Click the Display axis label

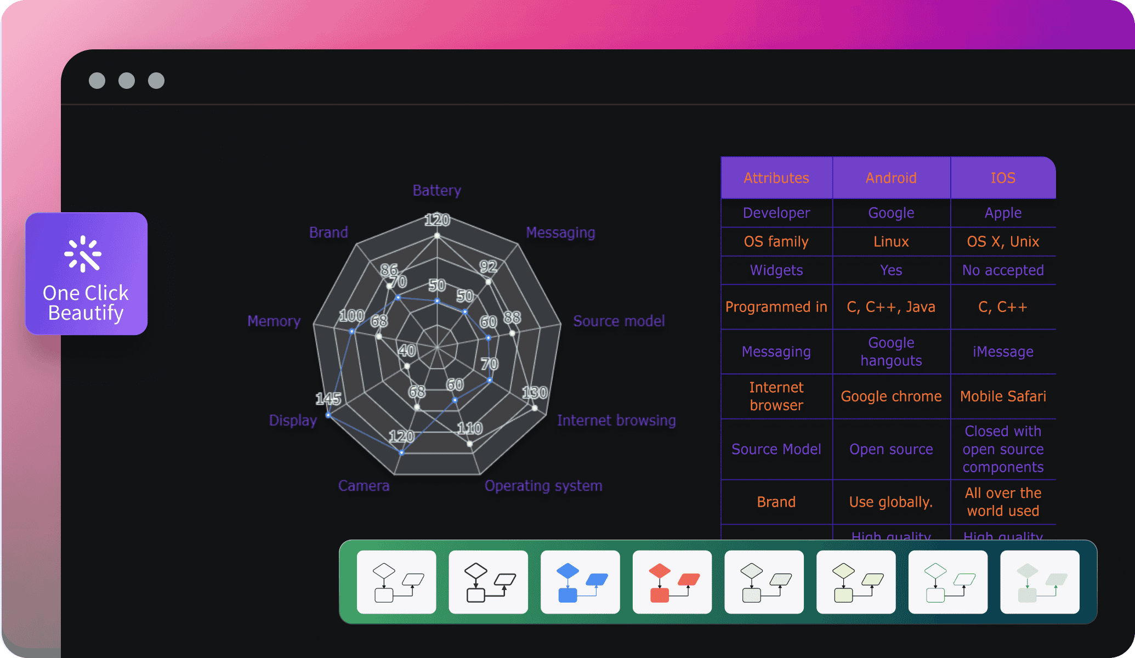coord(293,421)
